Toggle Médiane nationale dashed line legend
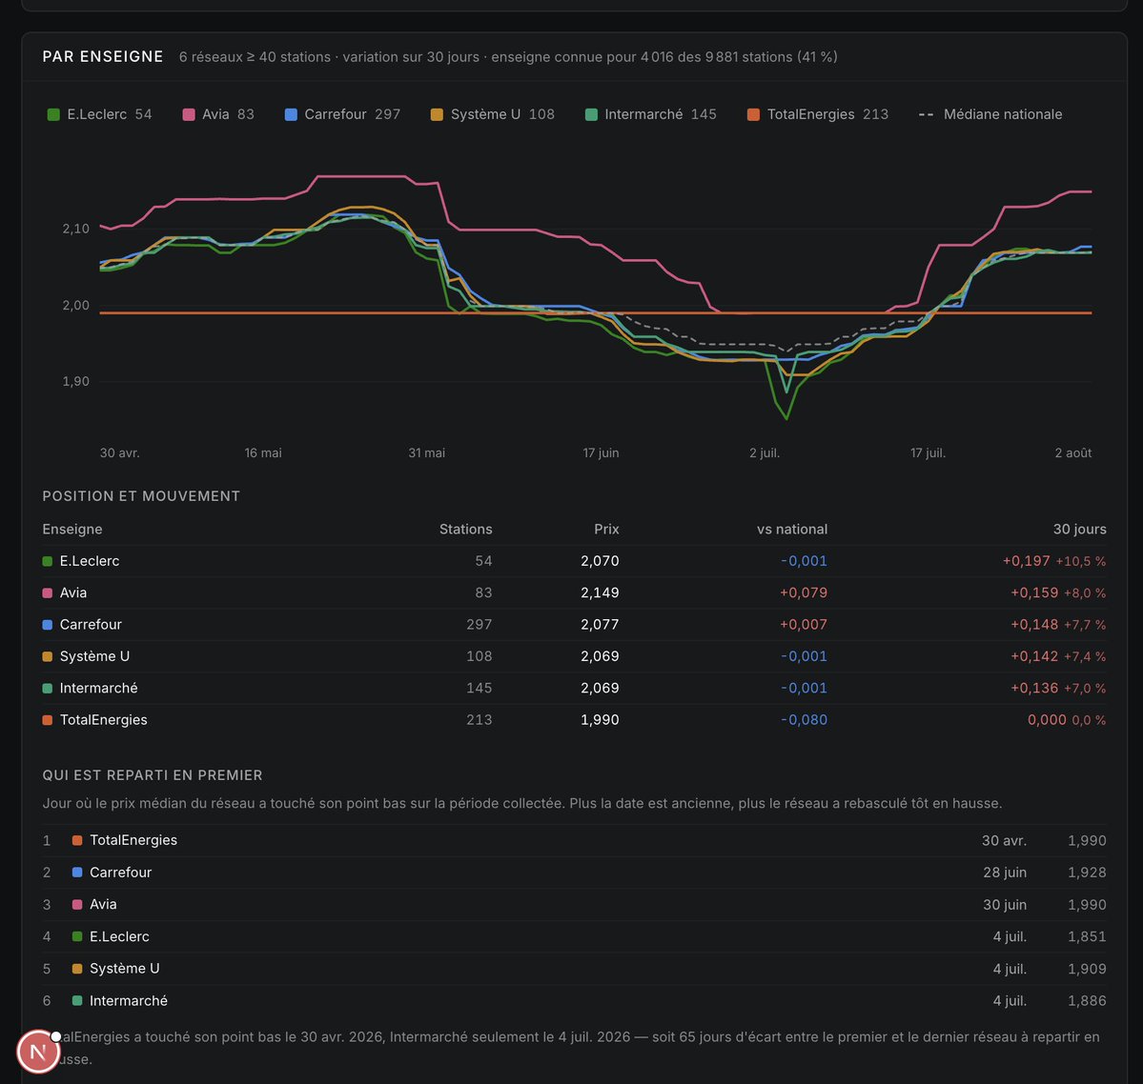The image size is (1143, 1084). [x=990, y=114]
